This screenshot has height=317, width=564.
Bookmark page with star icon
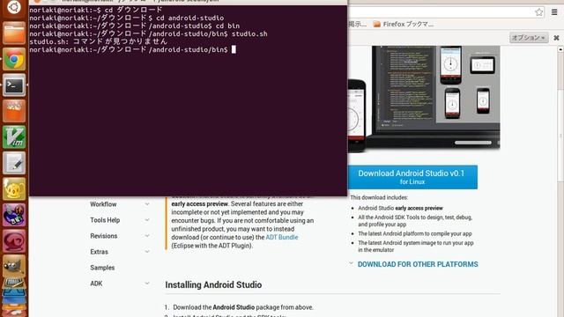538,12
